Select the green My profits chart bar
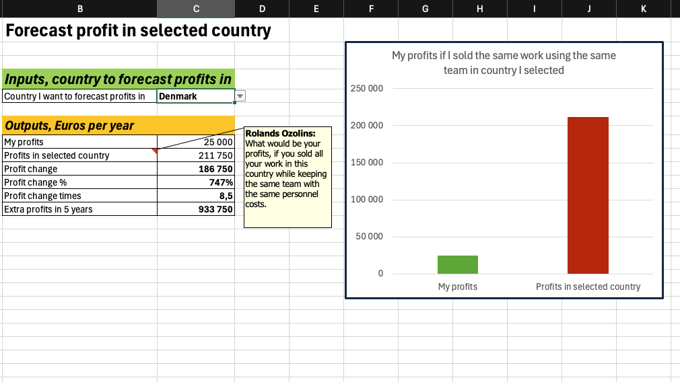Screen dimensions: 680x382 tap(458, 264)
